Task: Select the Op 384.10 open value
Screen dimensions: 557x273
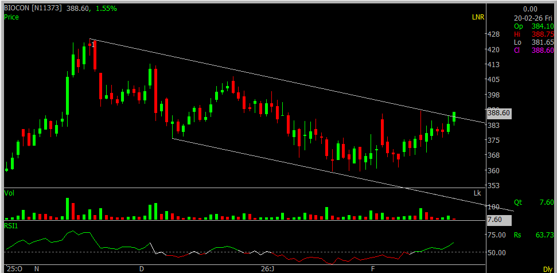Action: click(533, 26)
